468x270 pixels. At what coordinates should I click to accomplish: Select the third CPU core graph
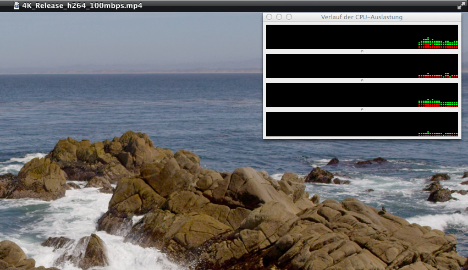pyautogui.click(x=362, y=95)
